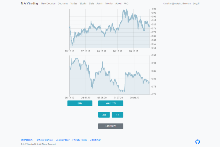The image size is (220, 147).
Task: Select the 1Y wait button
Action: coord(117,115)
